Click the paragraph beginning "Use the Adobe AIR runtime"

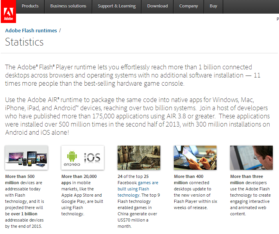pos(138,116)
